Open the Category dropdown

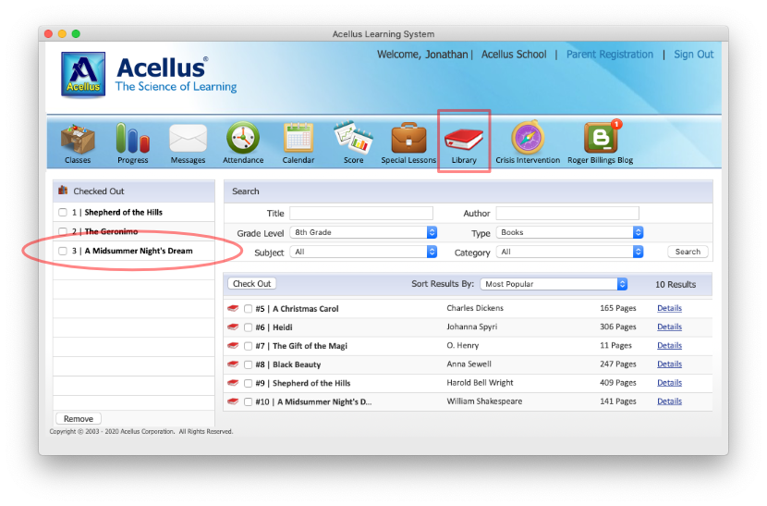point(569,252)
